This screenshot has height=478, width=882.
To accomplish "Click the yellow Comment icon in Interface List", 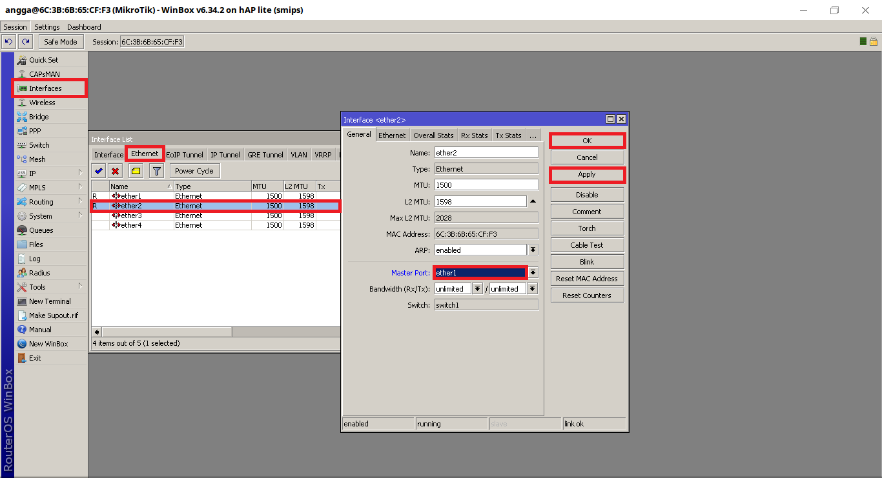I will coord(136,171).
